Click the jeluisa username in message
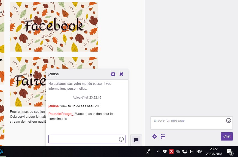The image size is (238, 157). pyautogui.click(x=53, y=106)
